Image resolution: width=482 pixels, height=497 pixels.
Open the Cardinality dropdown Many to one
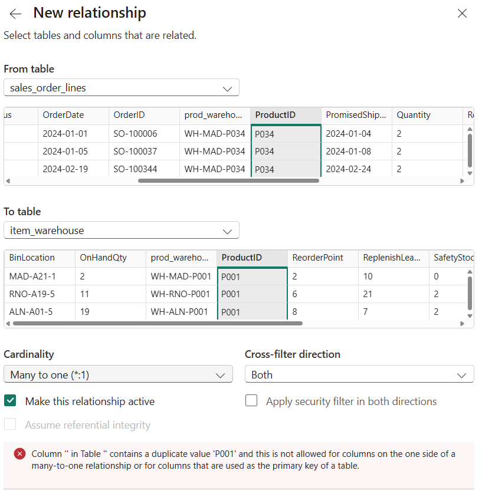coord(118,374)
